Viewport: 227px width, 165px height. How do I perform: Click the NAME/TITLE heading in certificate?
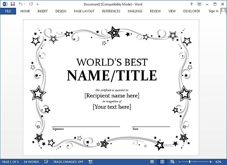pyautogui.click(x=112, y=75)
